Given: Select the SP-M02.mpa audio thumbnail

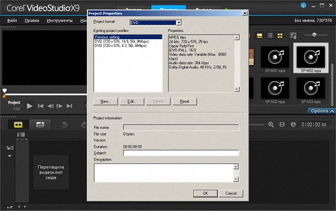Looking at the screenshot, I should (311, 58).
